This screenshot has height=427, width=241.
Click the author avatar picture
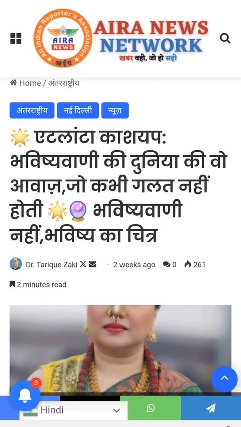point(16,264)
